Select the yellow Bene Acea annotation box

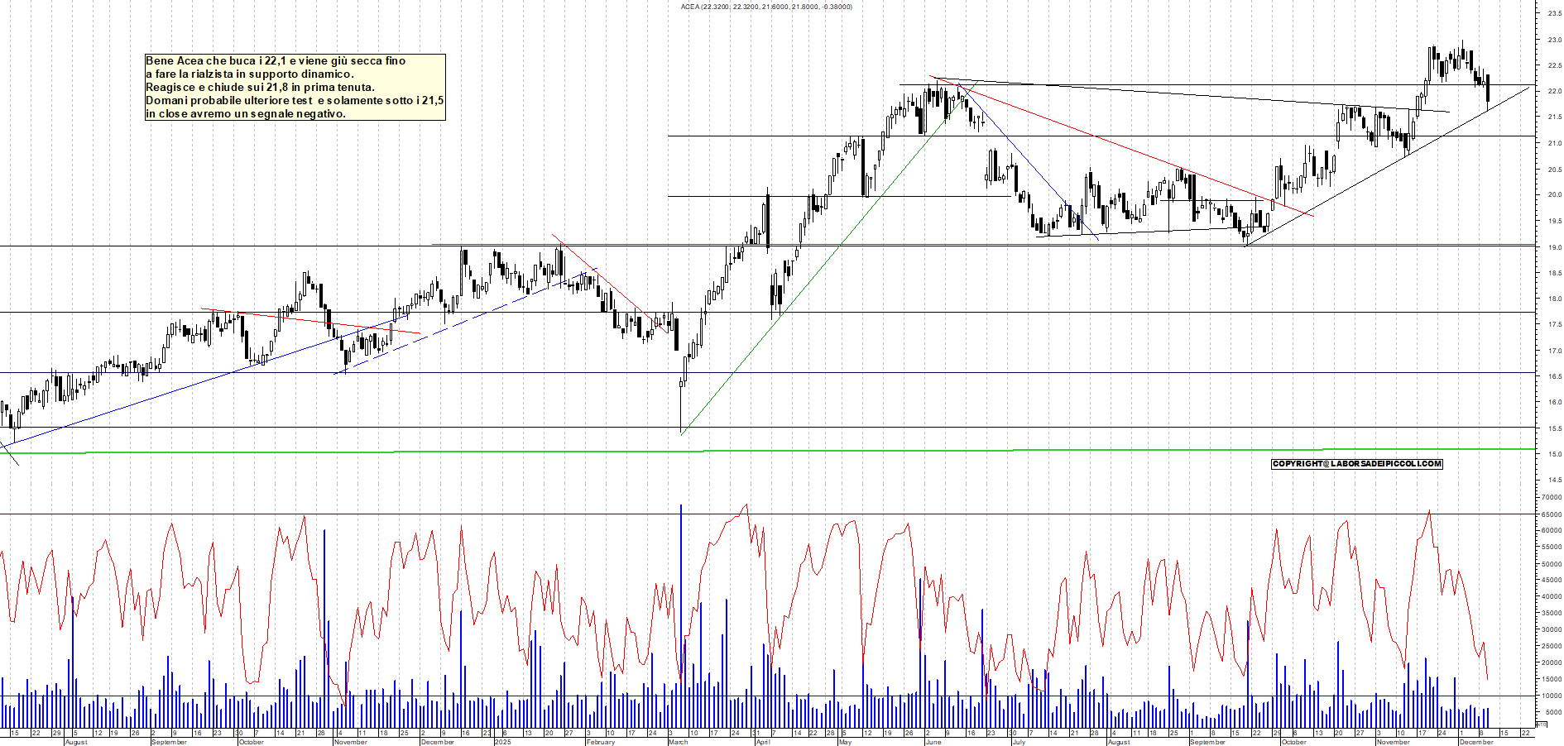coord(295,87)
